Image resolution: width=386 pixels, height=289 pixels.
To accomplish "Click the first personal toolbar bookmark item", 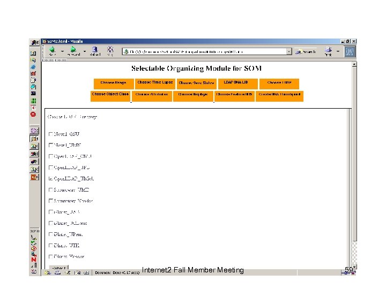I will pyautogui.click(x=48, y=60).
